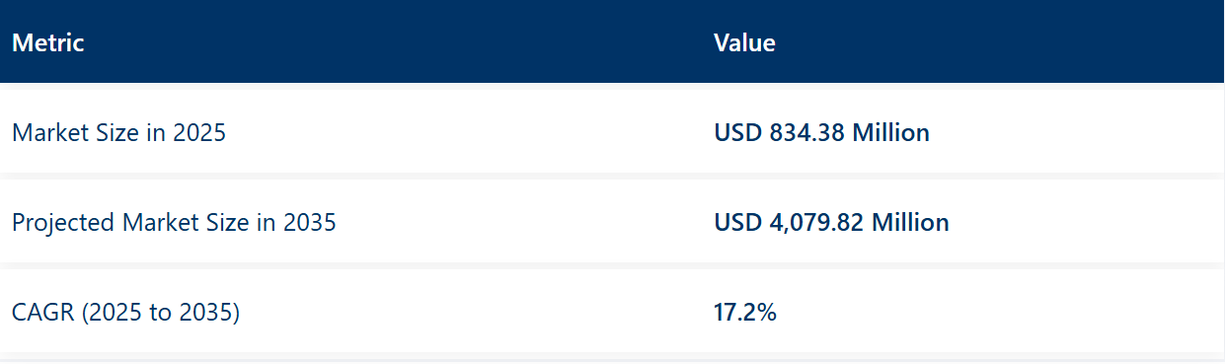Image resolution: width=1225 pixels, height=364 pixels.
Task: Select the CAGR table row
Action: click(612, 312)
